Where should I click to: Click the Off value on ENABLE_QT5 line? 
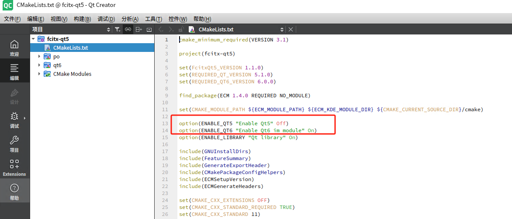point(281,123)
